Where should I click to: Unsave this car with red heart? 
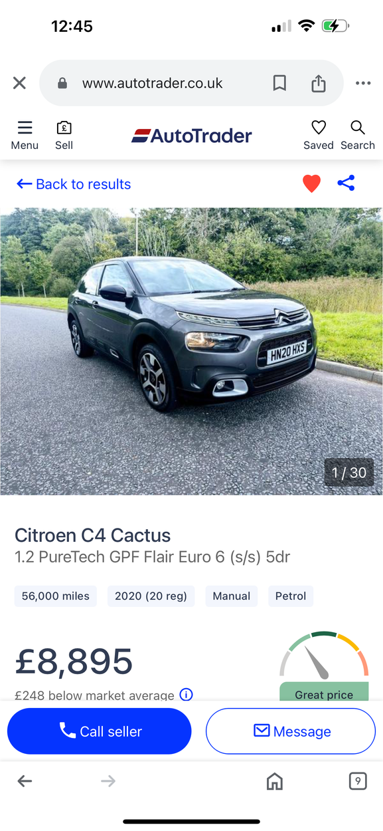pos(311,183)
